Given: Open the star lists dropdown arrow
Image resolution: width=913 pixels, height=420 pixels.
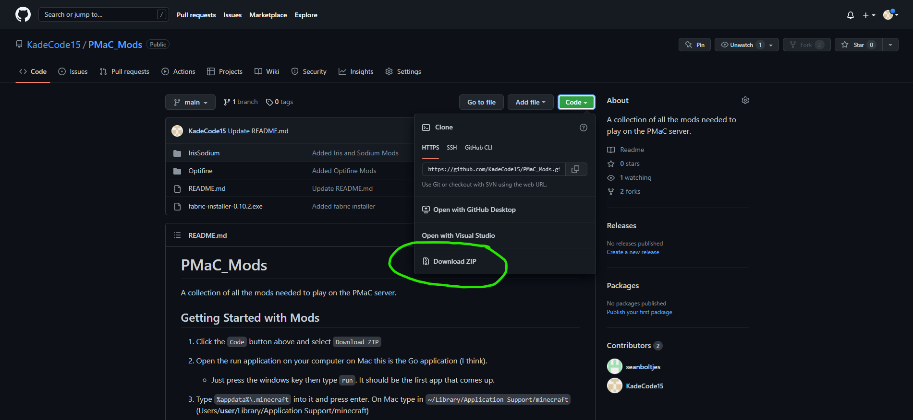Looking at the screenshot, I should coord(890,45).
